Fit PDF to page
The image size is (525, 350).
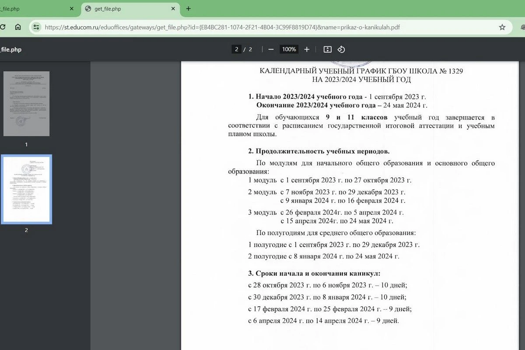coord(327,49)
